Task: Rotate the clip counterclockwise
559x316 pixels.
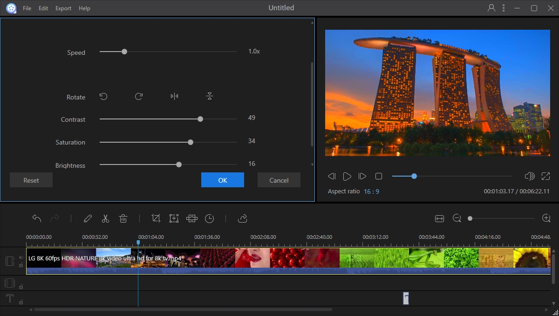Action: [103, 97]
